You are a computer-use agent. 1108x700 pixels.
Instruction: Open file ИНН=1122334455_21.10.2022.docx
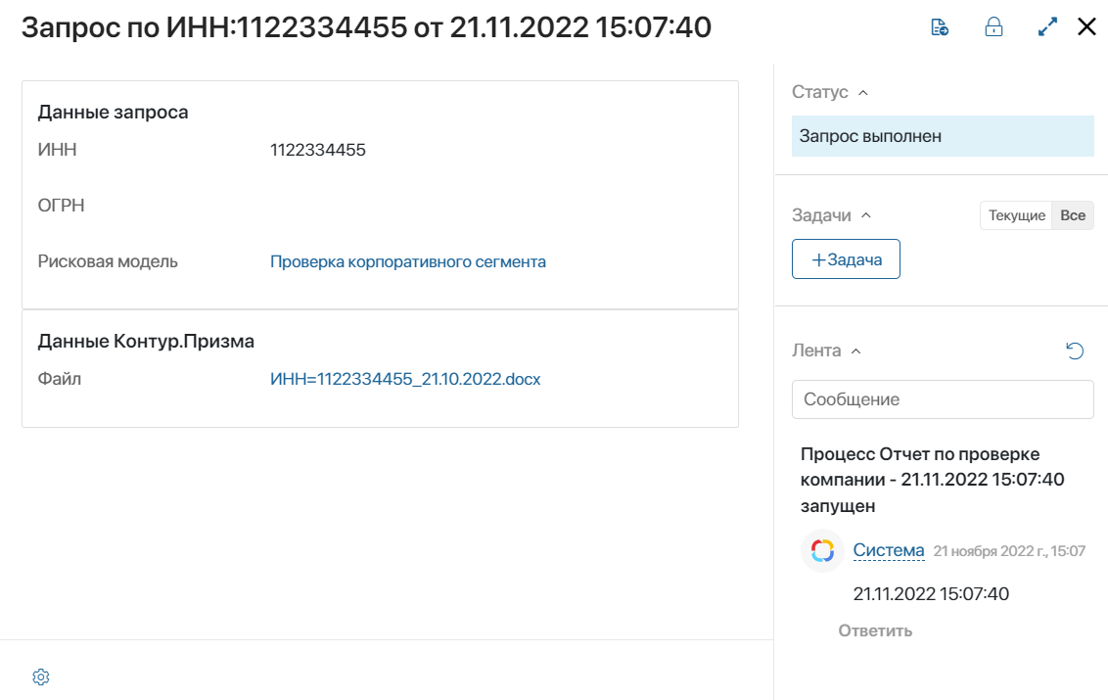point(405,379)
